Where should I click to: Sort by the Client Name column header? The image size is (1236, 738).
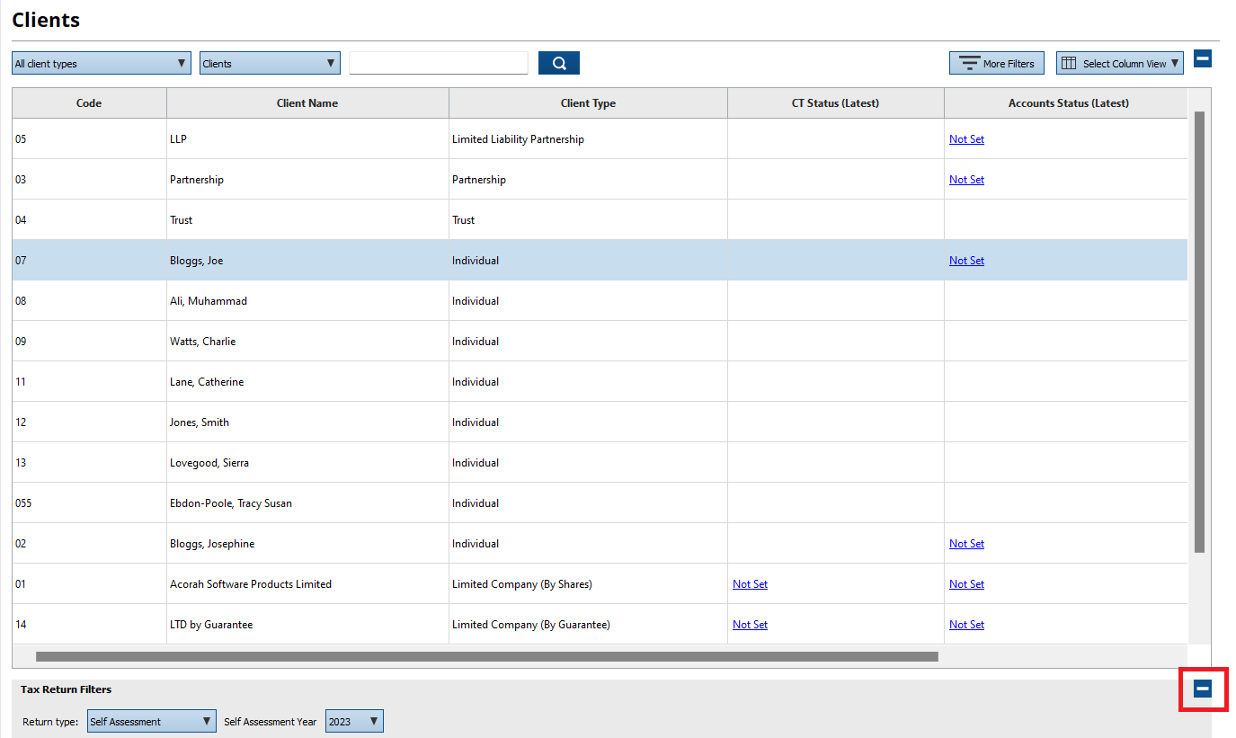(307, 103)
